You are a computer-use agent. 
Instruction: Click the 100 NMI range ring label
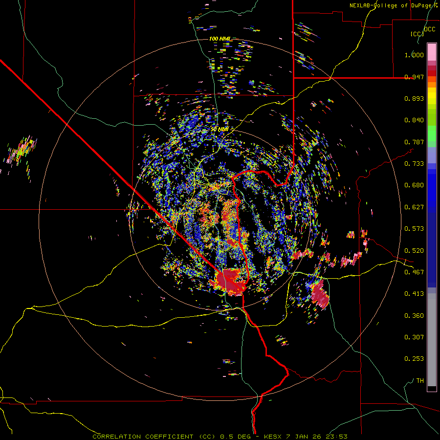[x=220, y=39]
